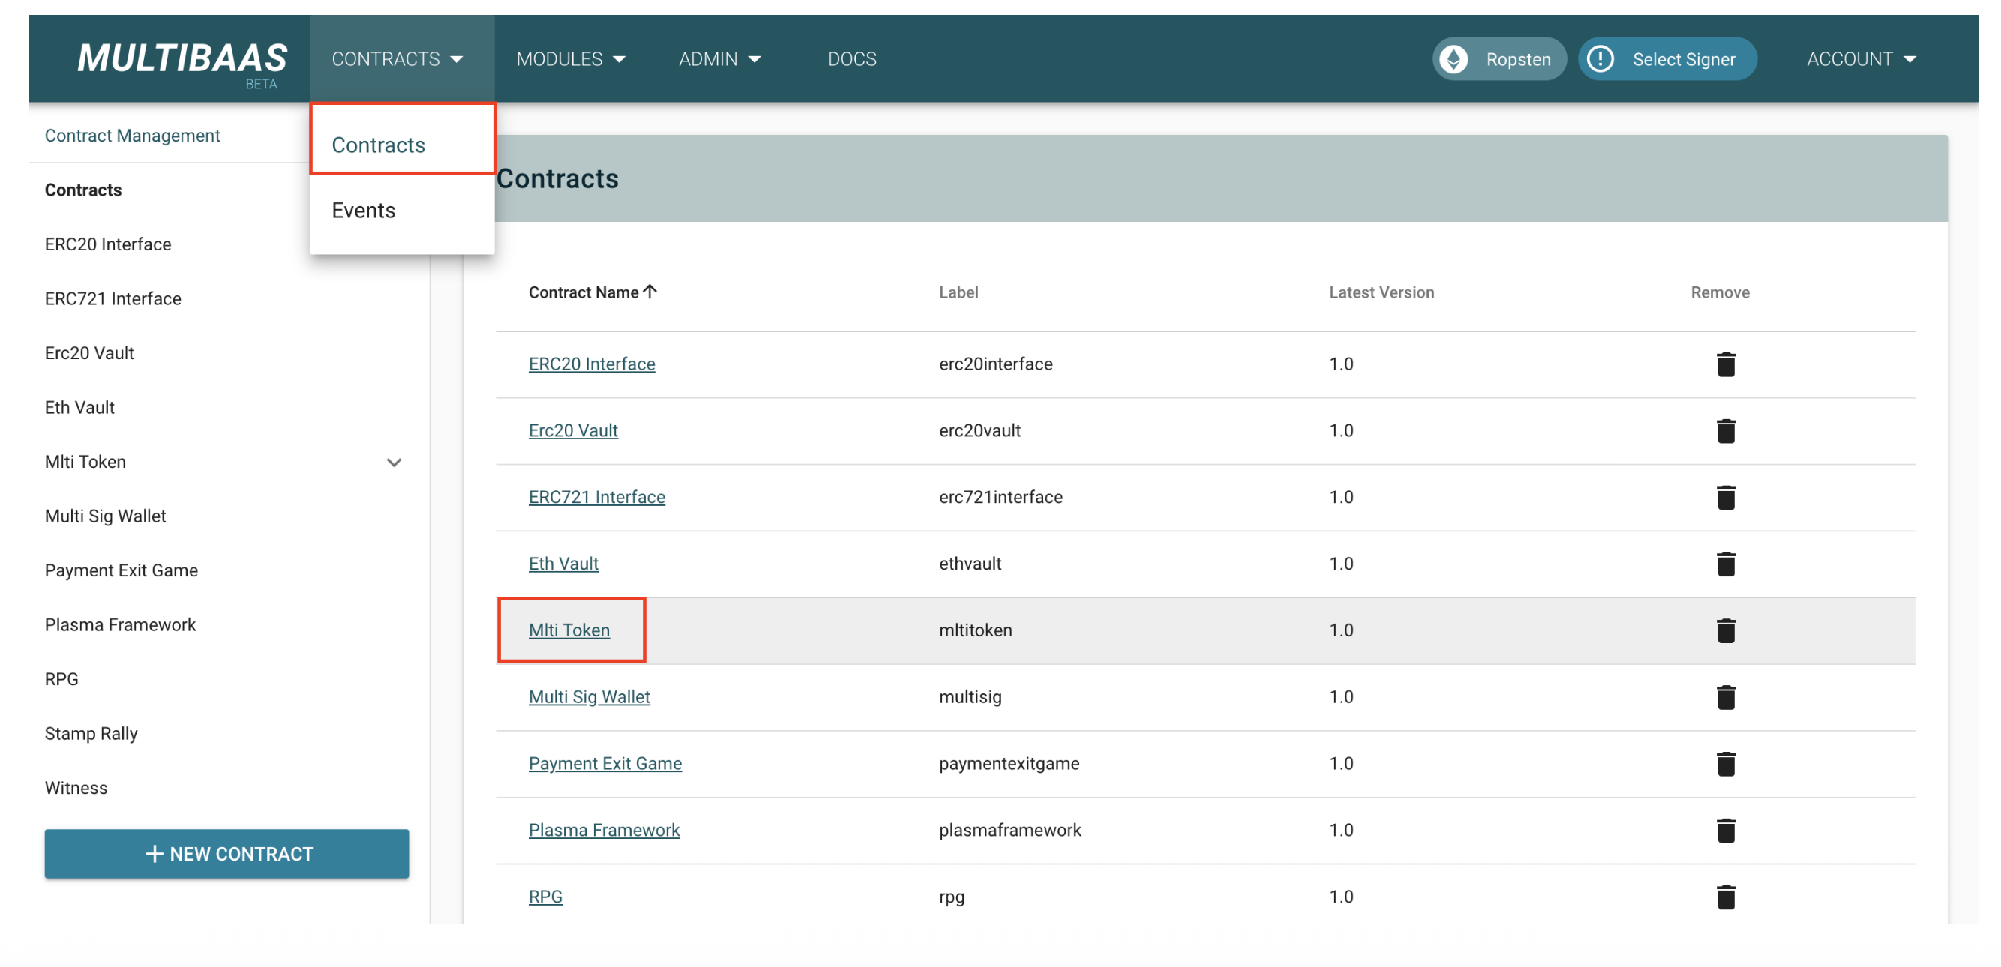Viewport: 2001px width, 967px height.
Task: Click trash icon in Erc20 Vault row
Action: [1725, 431]
